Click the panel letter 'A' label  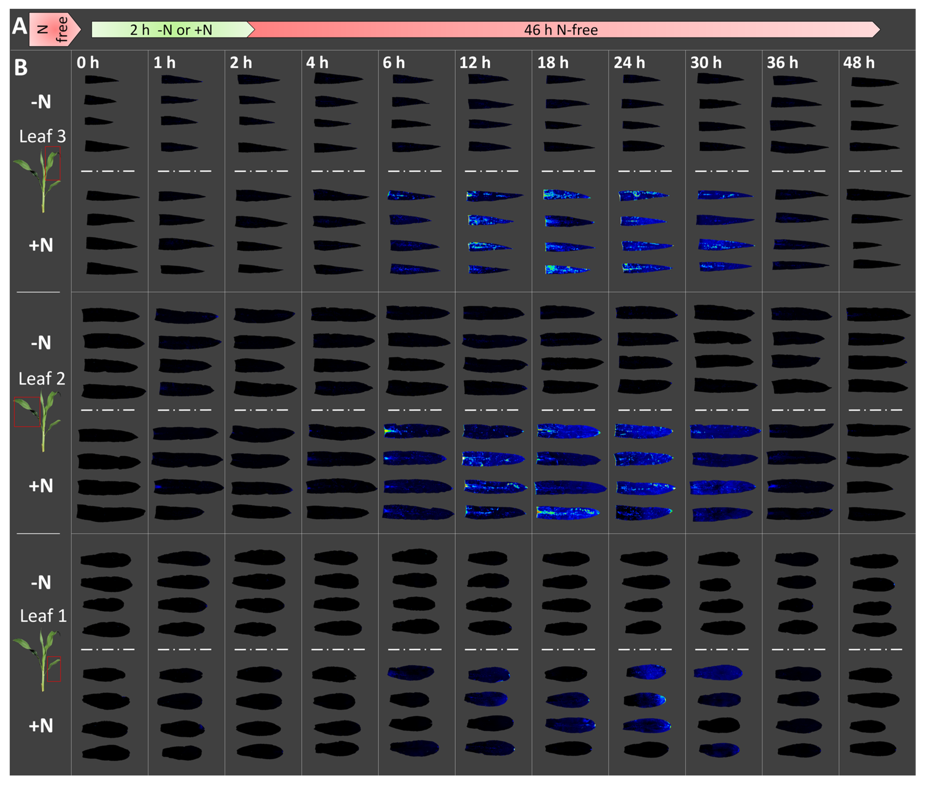(x=19, y=26)
